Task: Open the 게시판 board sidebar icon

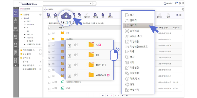Action: (x=15, y=60)
